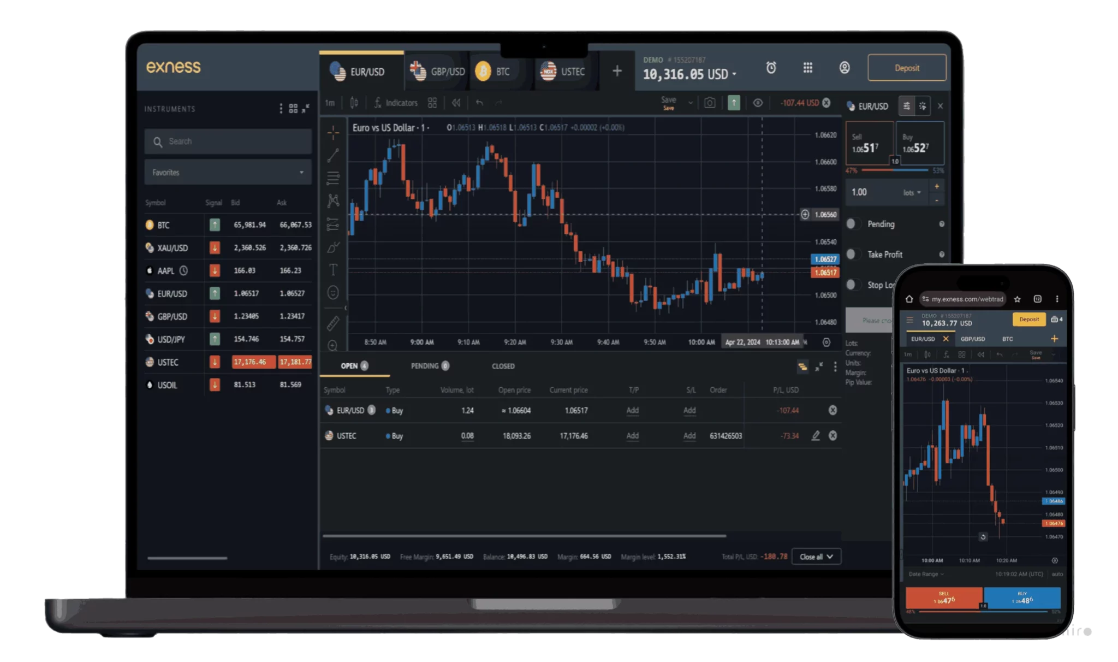Select the Fibonacci retracement tool
The height and width of the screenshot is (662, 1118).
point(333,178)
